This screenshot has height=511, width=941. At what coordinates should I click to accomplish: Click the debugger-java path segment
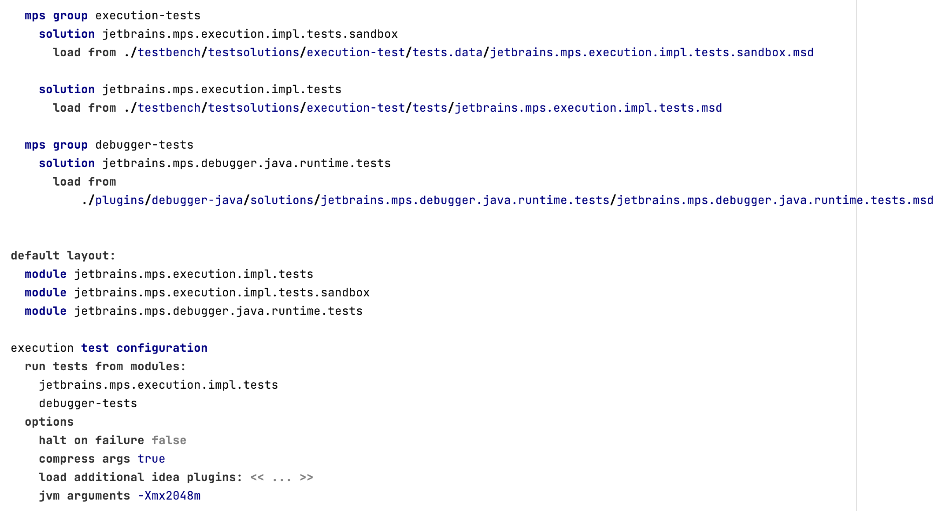click(197, 201)
